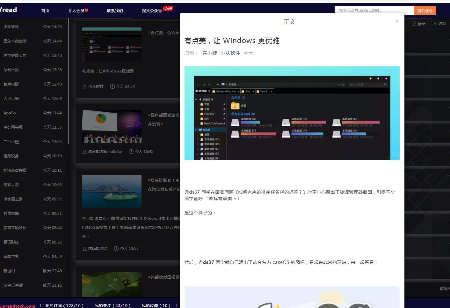Close the 正文 article popup

[x=397, y=21]
